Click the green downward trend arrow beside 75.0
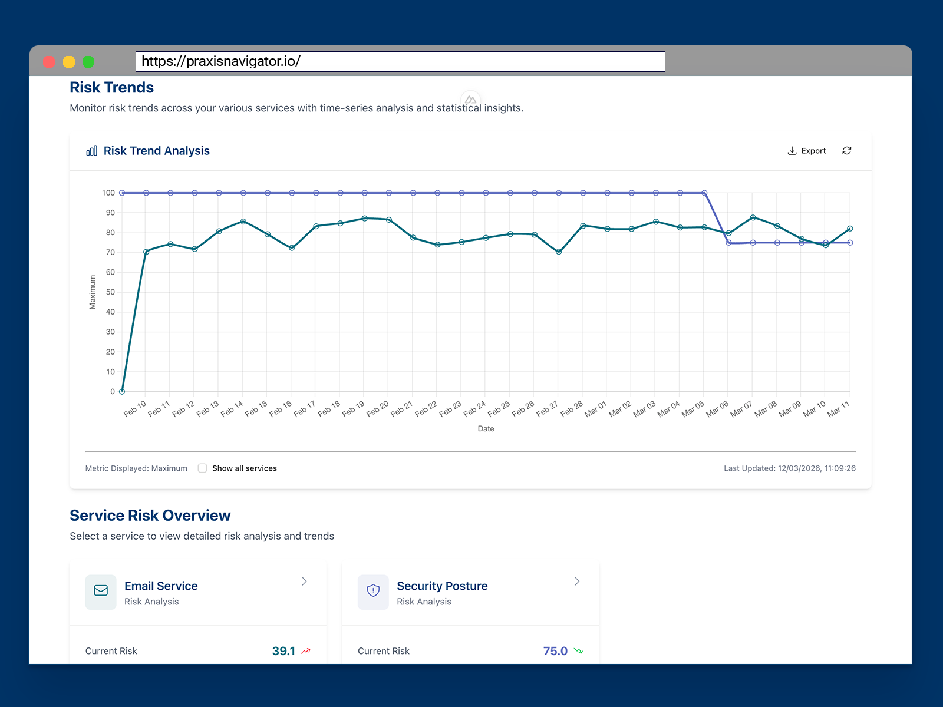 point(578,651)
